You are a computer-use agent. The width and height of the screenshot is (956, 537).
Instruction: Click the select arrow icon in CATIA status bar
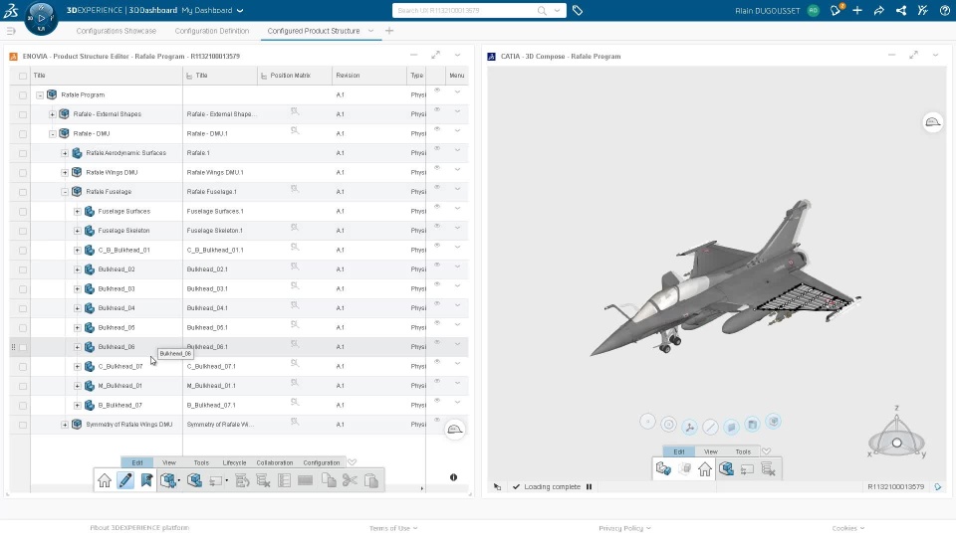coord(498,486)
